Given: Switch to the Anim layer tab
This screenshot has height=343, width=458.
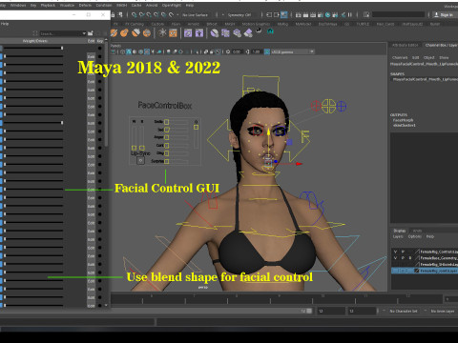Looking at the screenshot, I should click(417, 231).
